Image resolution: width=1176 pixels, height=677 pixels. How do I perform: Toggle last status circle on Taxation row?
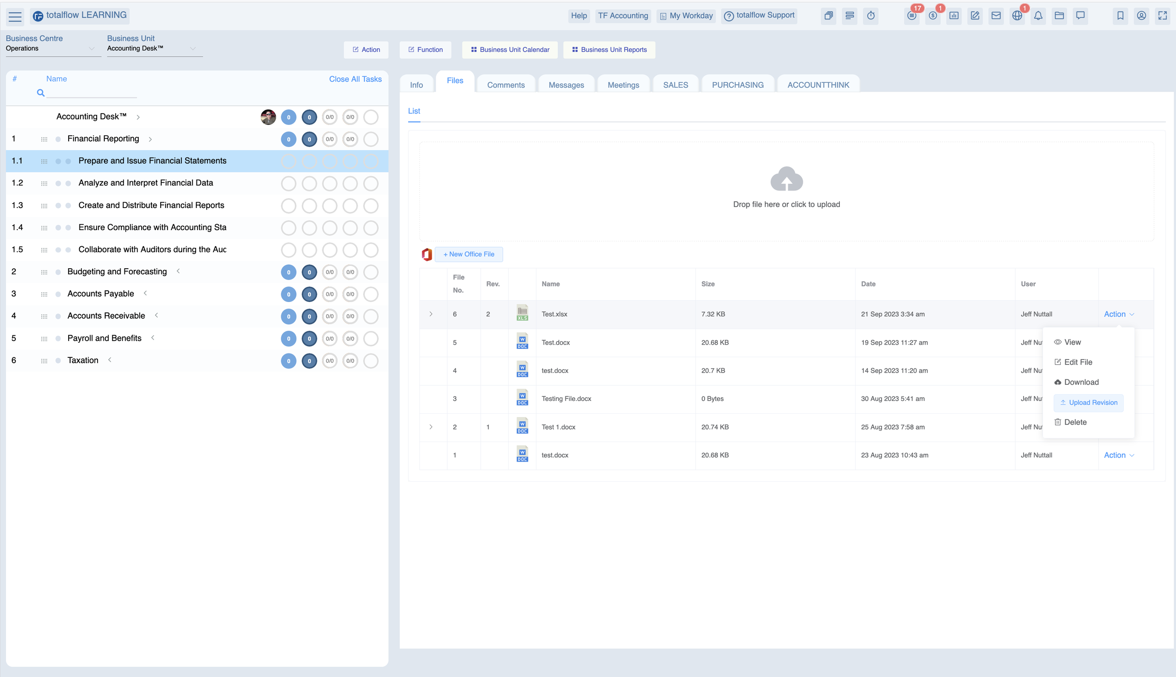[371, 361]
